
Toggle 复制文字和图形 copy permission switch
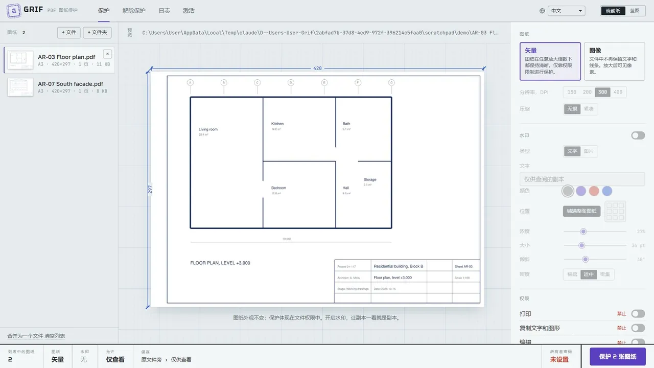pyautogui.click(x=638, y=328)
